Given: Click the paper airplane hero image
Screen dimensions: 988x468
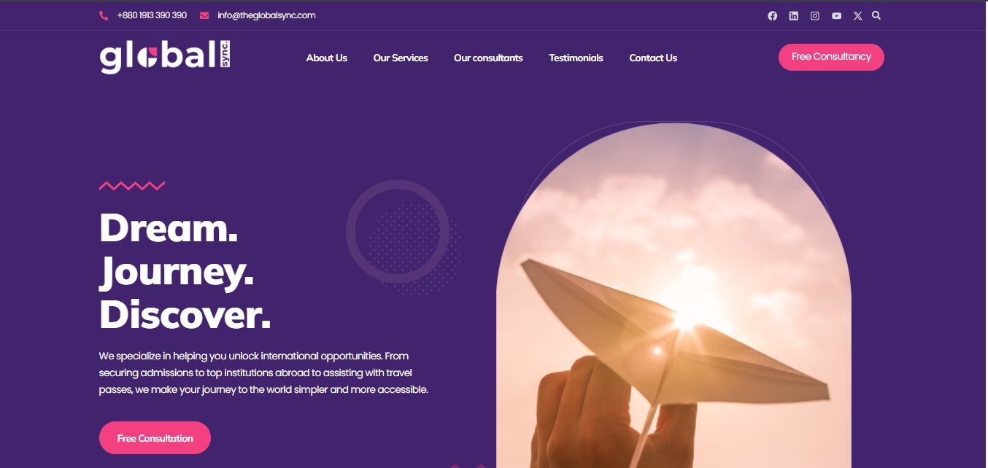Looking at the screenshot, I should (674, 295).
